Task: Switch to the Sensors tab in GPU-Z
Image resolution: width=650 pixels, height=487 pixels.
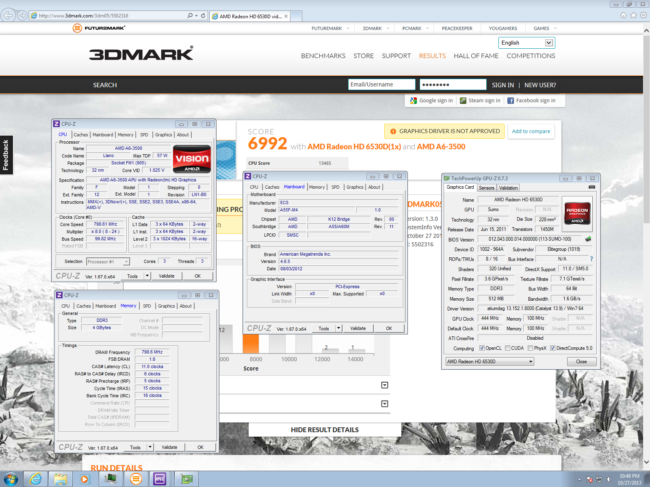Action: pos(486,188)
